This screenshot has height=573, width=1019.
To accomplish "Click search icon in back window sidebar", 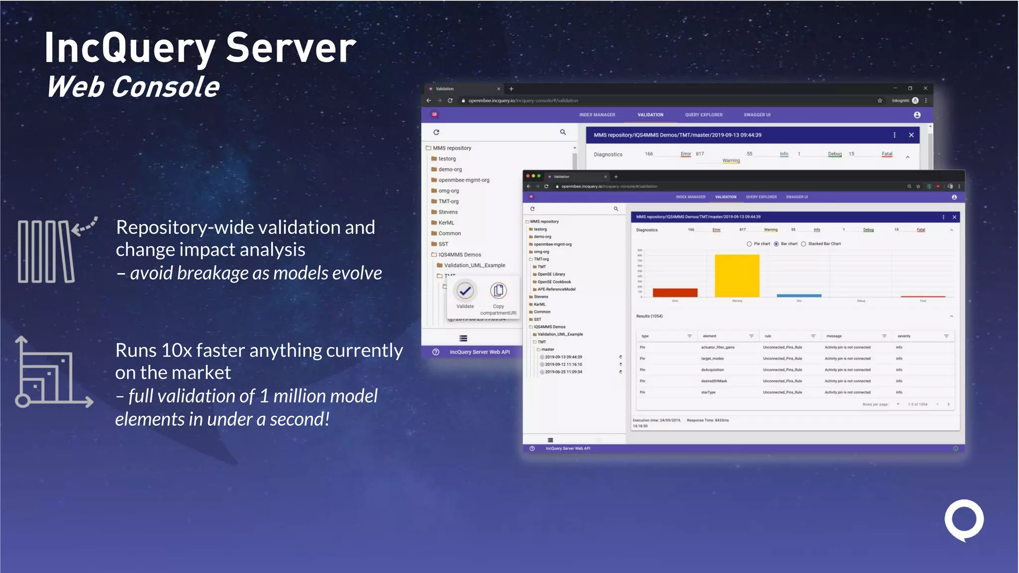I will click(x=563, y=132).
